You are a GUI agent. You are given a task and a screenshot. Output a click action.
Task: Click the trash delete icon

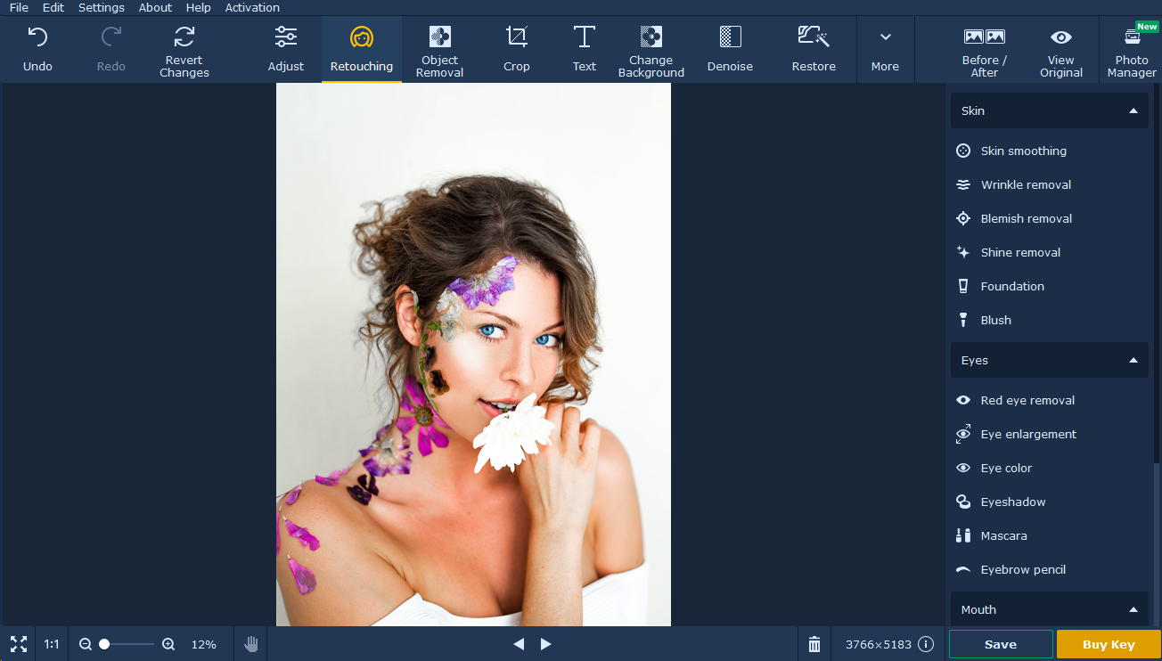(x=814, y=644)
